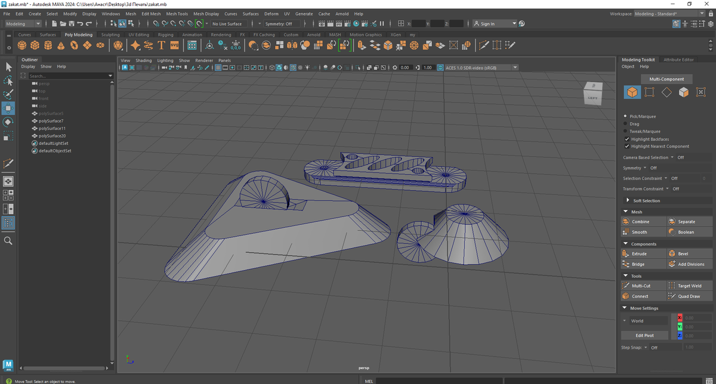Select polySurface11 in the Outliner
Viewport: 716px width, 384px height.
(52, 128)
